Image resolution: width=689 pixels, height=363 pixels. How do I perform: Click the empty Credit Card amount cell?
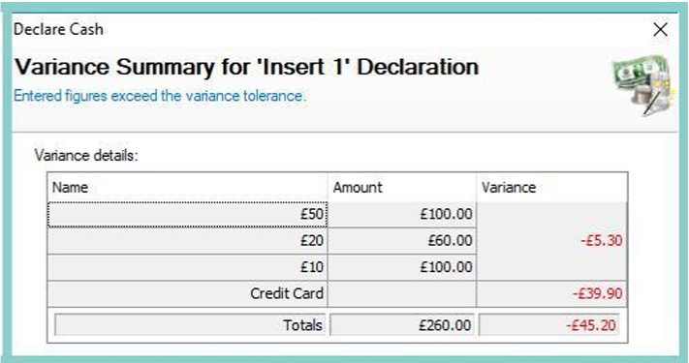pos(402,293)
